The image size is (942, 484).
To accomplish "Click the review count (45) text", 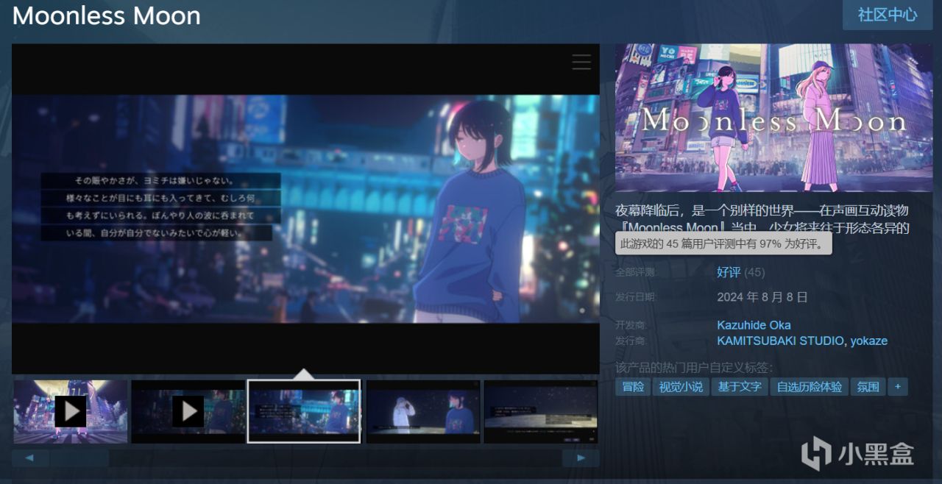I will pyautogui.click(x=754, y=272).
